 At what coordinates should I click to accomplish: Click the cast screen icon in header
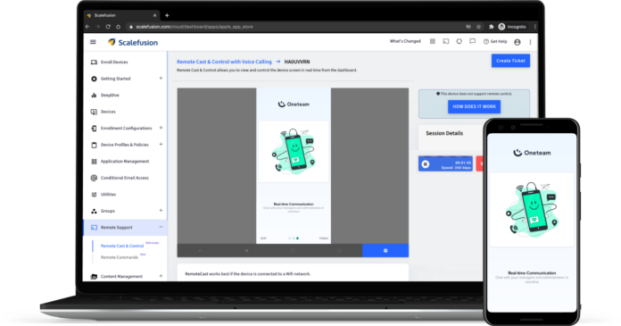[446, 41]
